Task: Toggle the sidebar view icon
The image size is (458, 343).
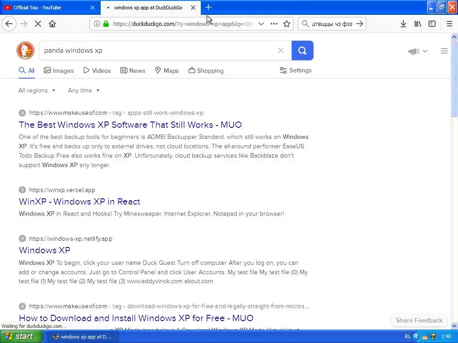Action: pyautogui.click(x=432, y=24)
